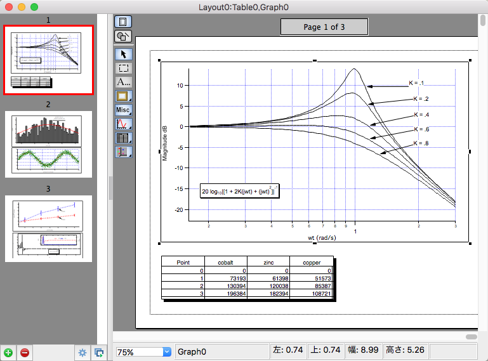
Task: Click the K = .4 annotation label
Action: click(421, 115)
